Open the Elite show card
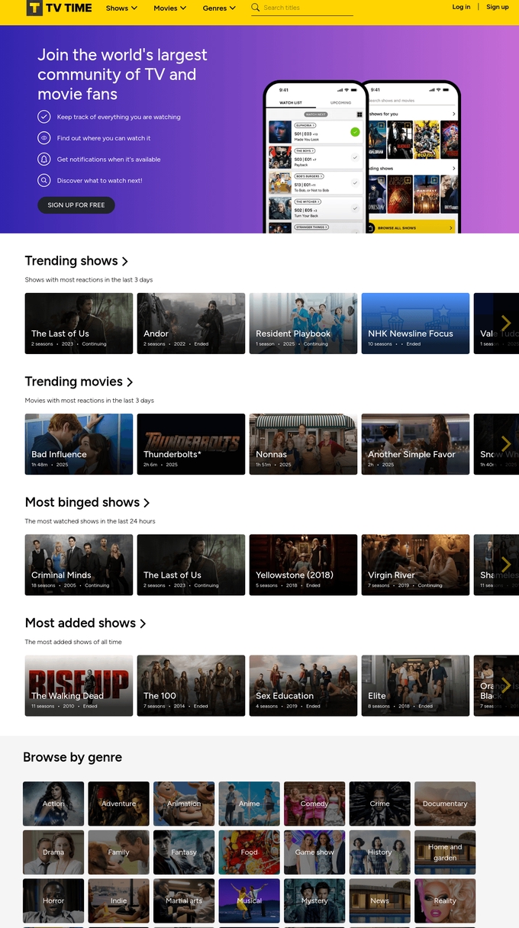This screenshot has height=928, width=519. [415, 685]
